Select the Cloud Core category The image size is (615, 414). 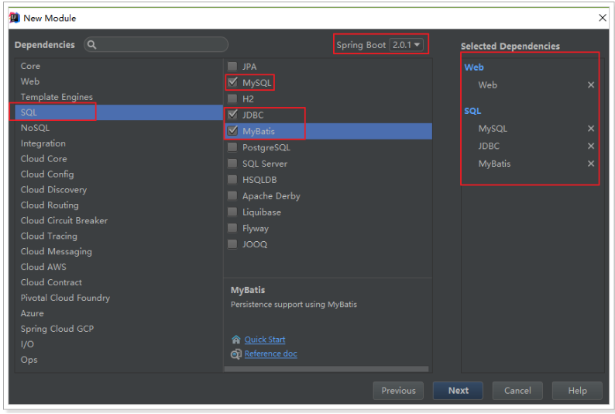pos(119,158)
